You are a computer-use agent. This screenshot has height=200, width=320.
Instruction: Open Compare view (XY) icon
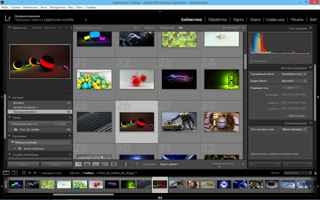point(95,164)
